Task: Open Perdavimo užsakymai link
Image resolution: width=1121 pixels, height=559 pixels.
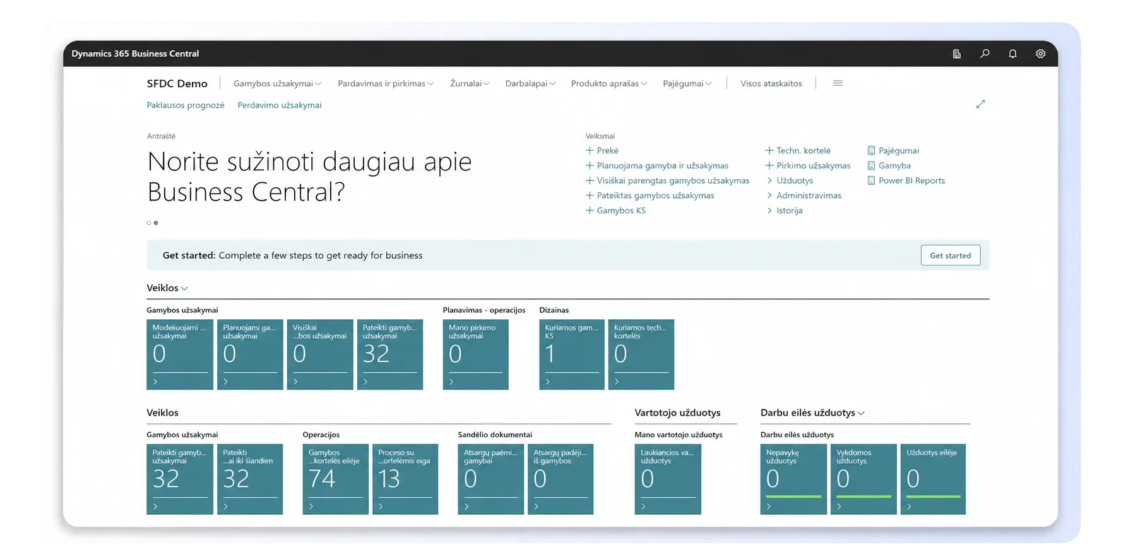Action: click(280, 105)
